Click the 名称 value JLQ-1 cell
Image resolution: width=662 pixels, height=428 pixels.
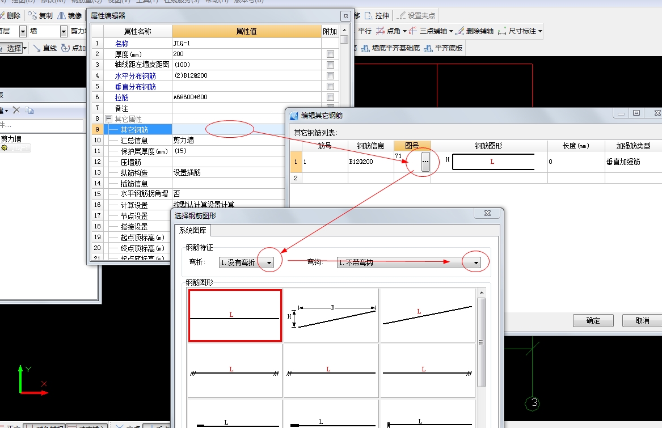(x=247, y=43)
